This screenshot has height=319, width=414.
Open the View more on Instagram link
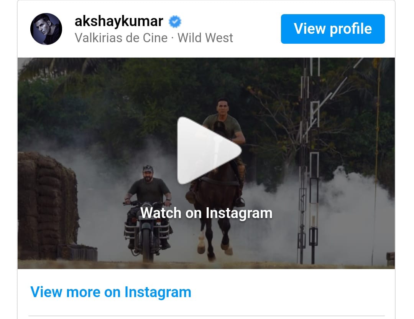(111, 292)
